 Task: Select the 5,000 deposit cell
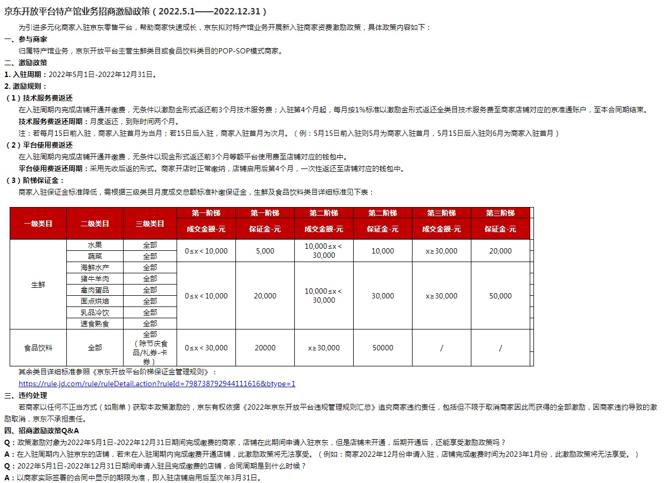[x=265, y=250]
